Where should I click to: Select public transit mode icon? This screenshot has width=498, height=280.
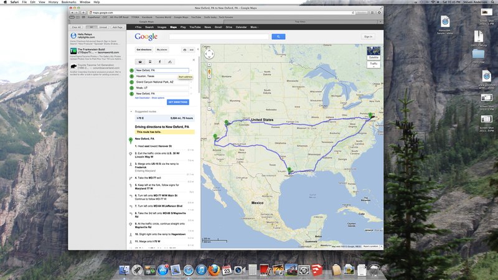point(150,62)
